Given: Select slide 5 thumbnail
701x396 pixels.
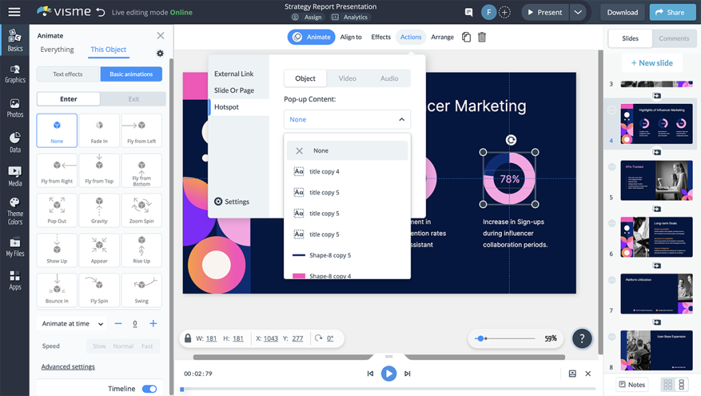Looking at the screenshot, I should coord(657,180).
